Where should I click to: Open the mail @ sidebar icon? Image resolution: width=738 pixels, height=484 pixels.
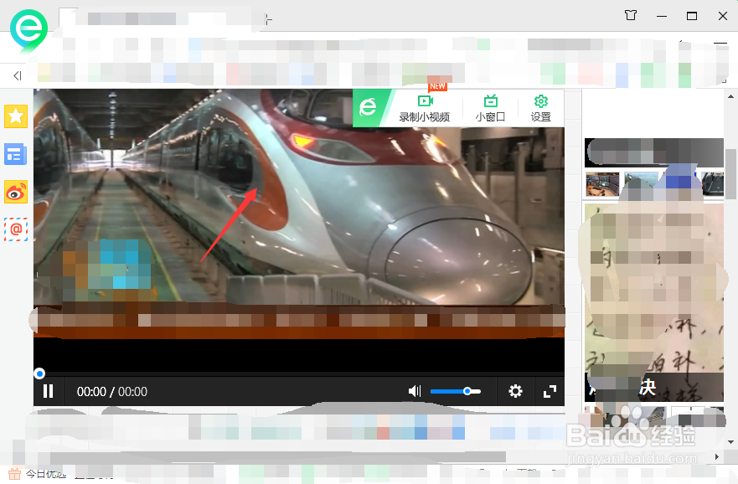click(16, 229)
